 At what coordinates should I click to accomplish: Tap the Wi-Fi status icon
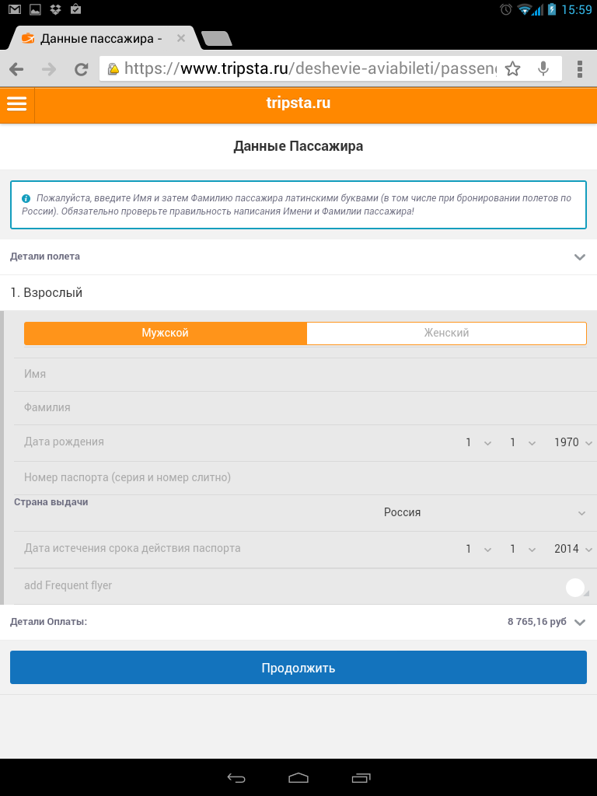pos(525,9)
